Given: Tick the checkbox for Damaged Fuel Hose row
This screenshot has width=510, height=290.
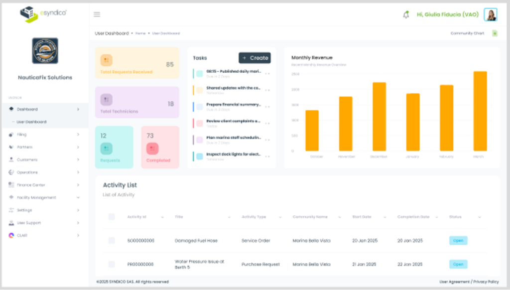Looking at the screenshot, I should point(112,241).
